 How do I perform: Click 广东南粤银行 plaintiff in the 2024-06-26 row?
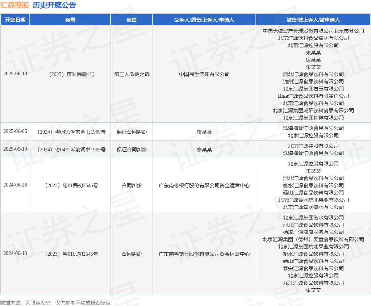(204, 185)
